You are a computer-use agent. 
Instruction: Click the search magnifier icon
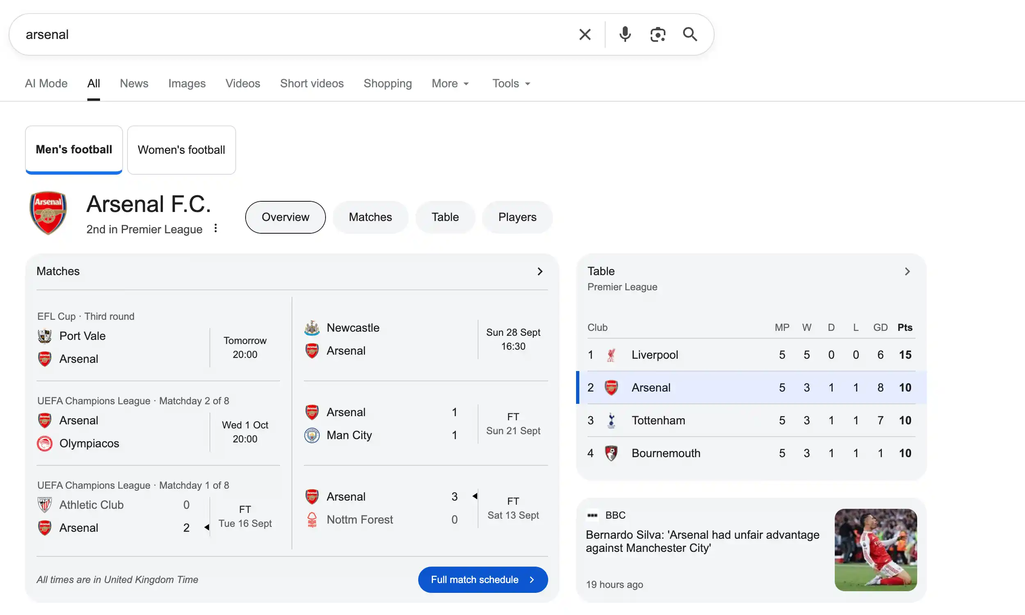[x=690, y=34]
